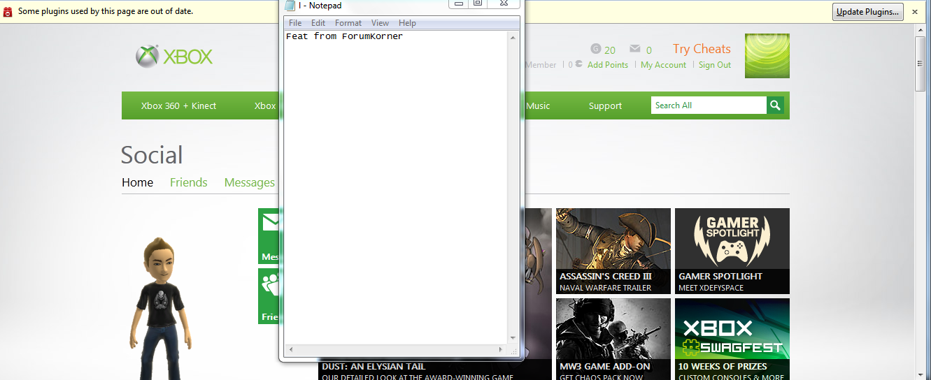The image size is (931, 380).
Task: Click Notepad horizontal scrollbar right arrow
Action: (502, 349)
